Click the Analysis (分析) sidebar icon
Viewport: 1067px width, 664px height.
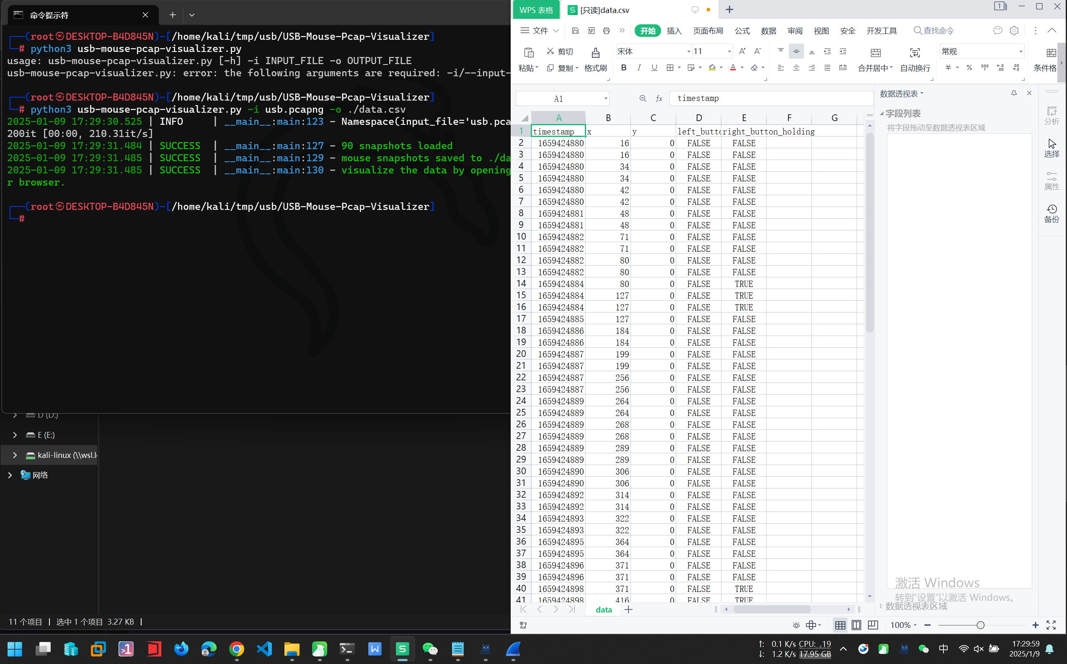(1051, 111)
